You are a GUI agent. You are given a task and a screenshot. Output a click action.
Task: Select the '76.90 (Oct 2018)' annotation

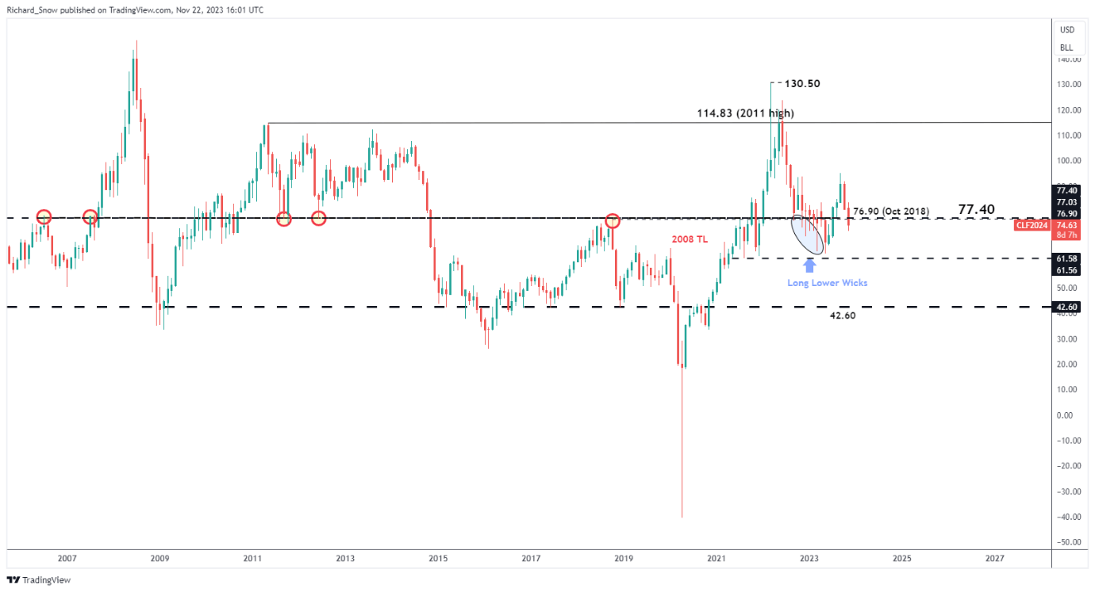tap(891, 212)
